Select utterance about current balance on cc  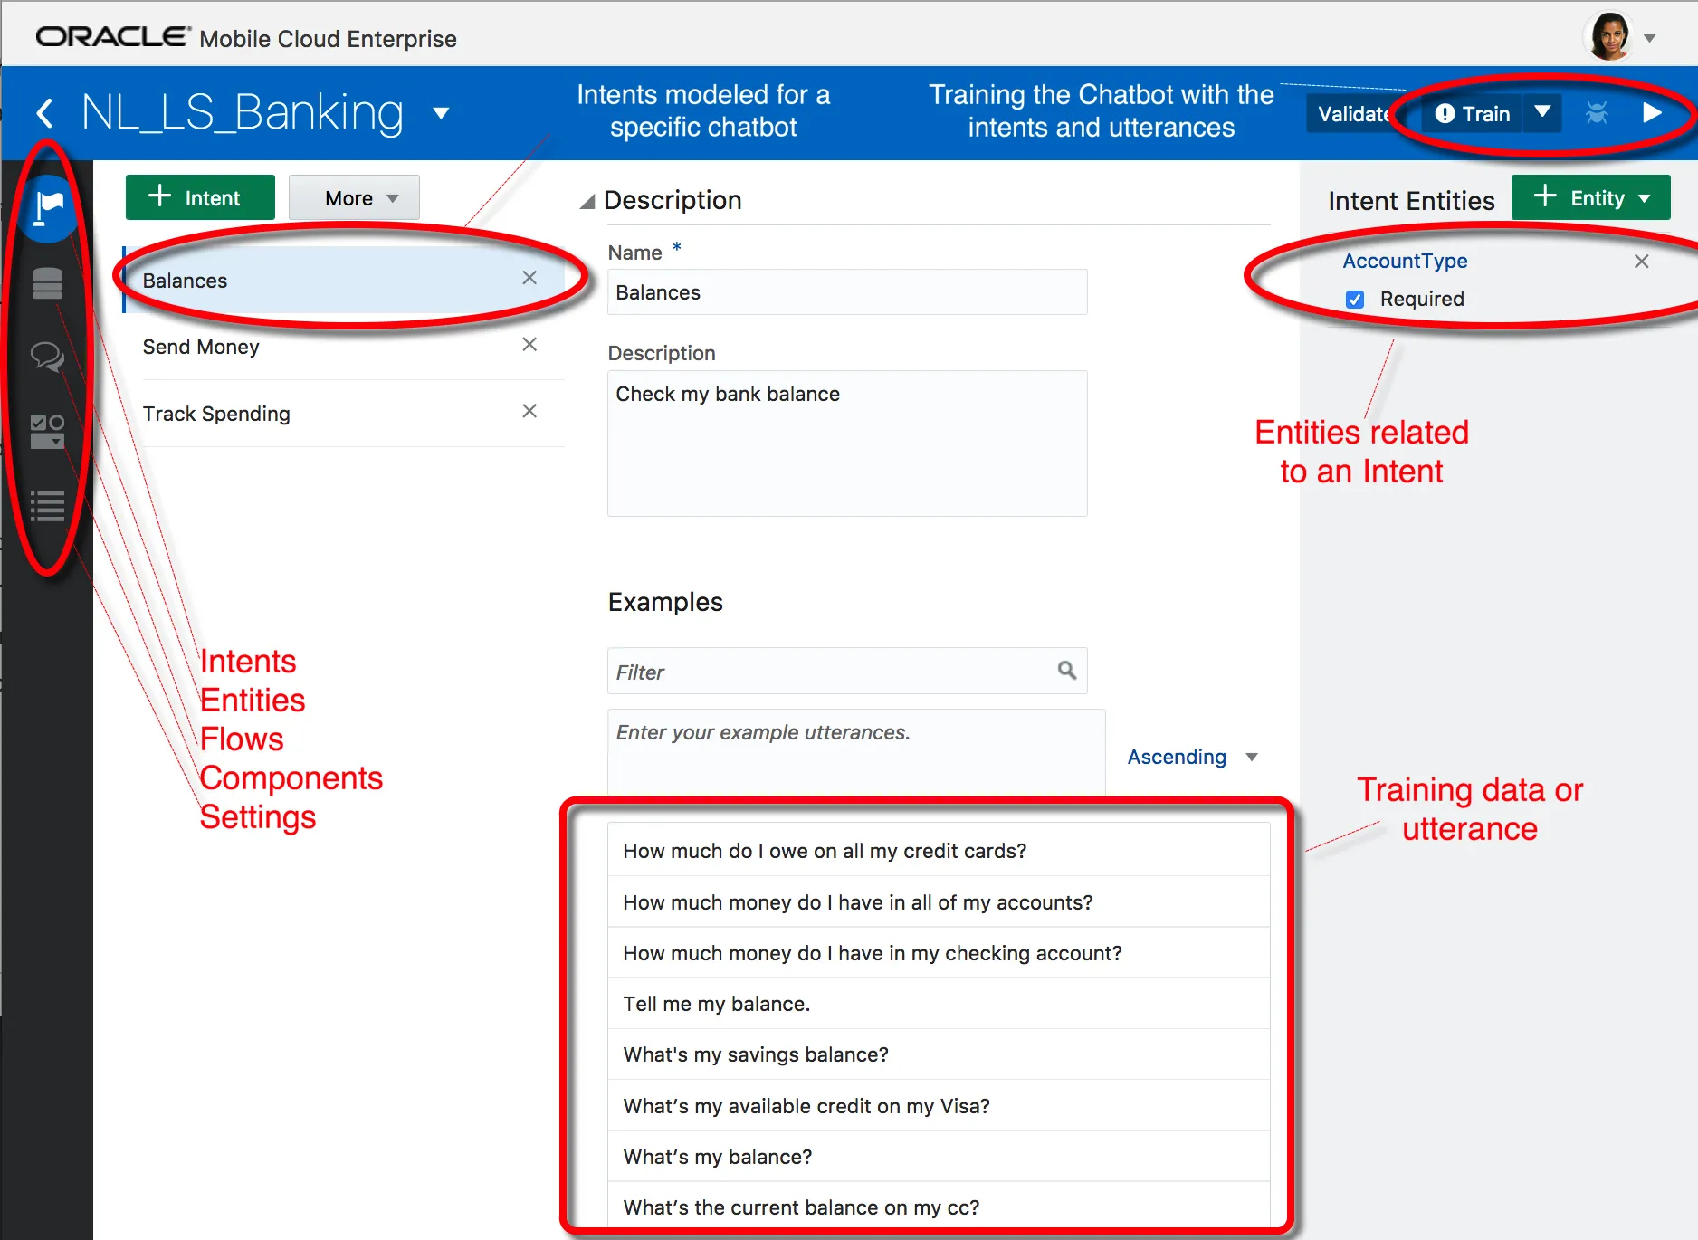coord(939,1207)
